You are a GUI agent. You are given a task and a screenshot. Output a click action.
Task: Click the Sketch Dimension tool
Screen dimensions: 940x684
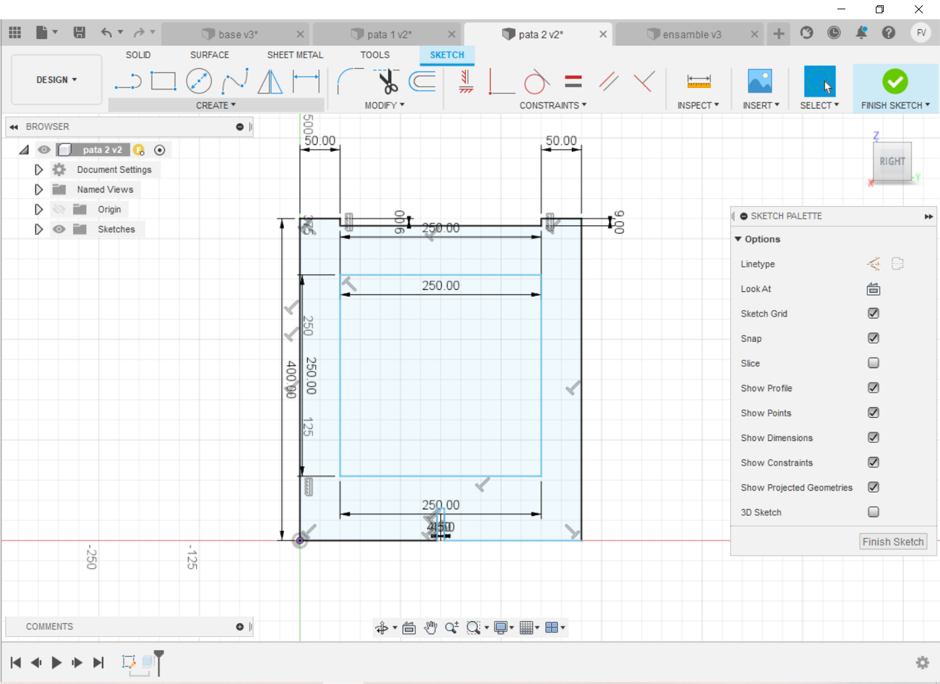pyautogui.click(x=306, y=81)
